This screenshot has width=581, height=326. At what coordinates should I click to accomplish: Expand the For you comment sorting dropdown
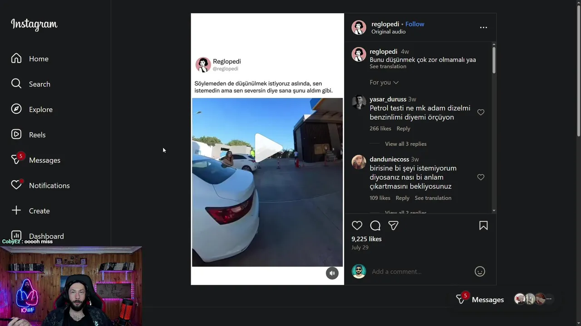point(384,82)
